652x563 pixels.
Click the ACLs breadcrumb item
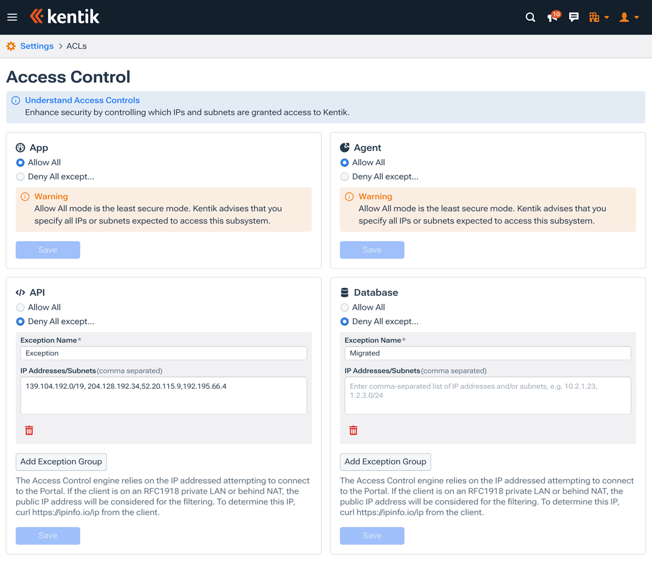tap(76, 46)
